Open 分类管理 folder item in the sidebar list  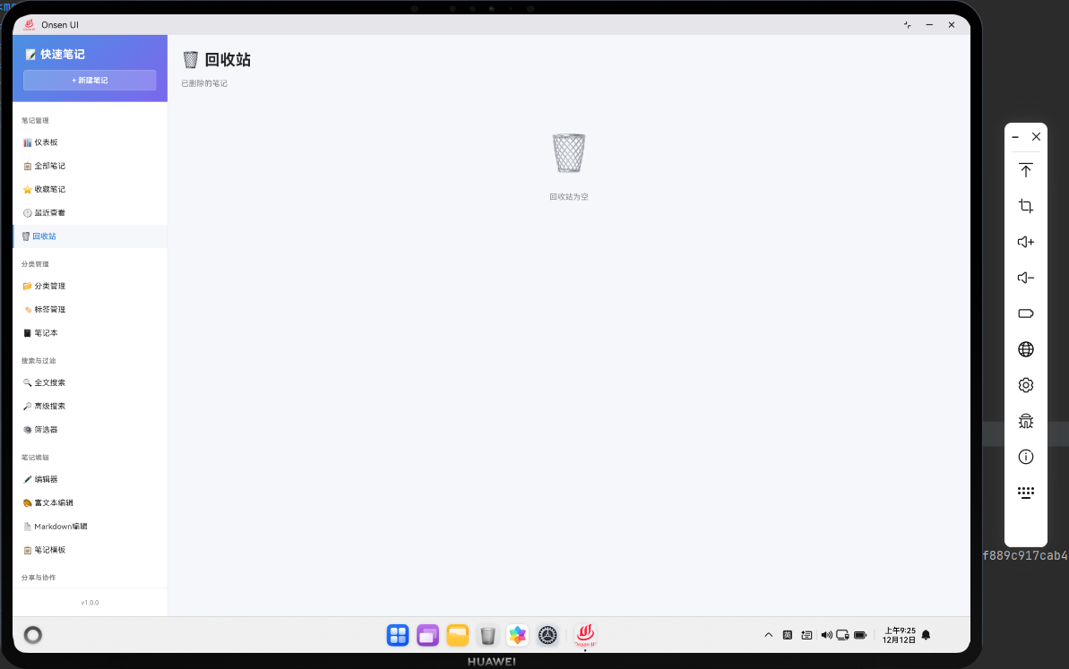click(x=90, y=286)
